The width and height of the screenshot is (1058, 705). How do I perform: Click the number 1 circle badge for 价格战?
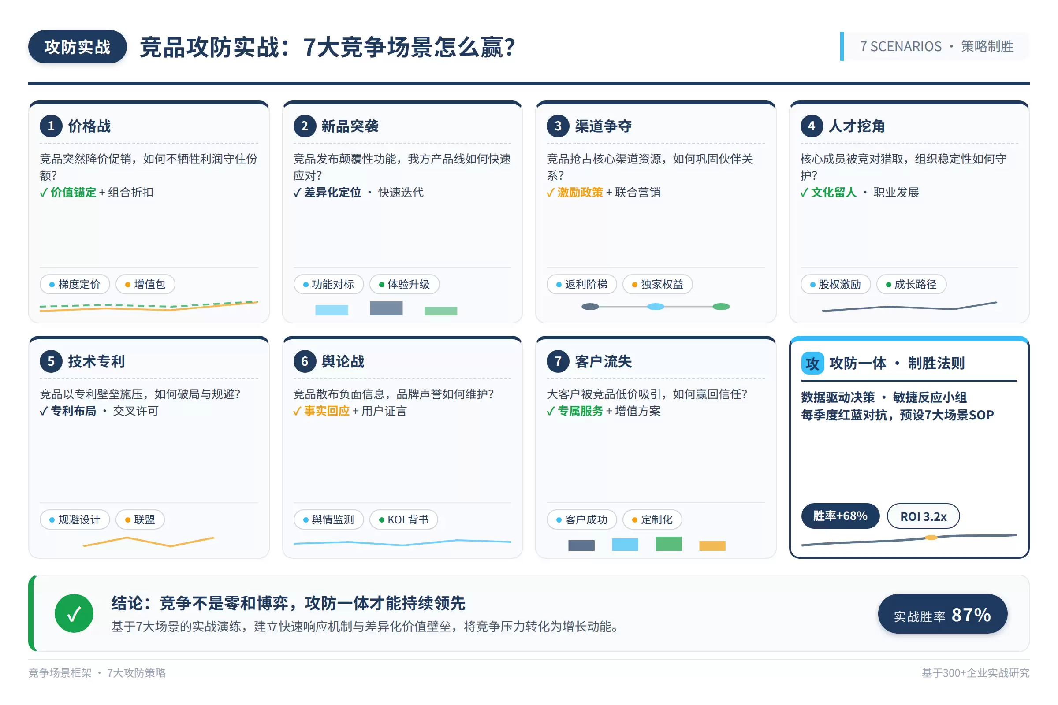pos(51,126)
